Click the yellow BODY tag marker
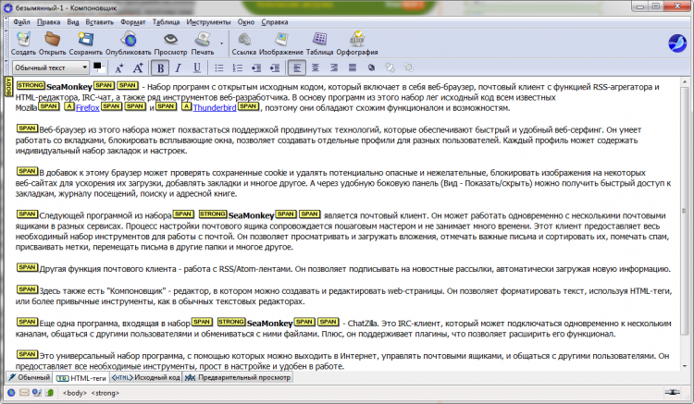 pos(8,87)
